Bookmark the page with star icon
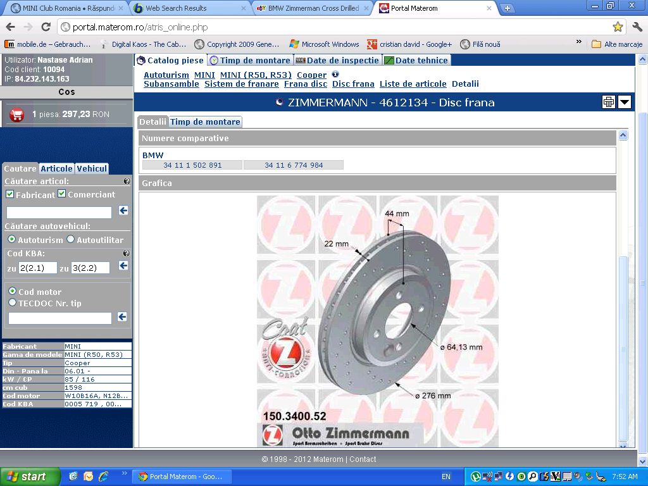 pyautogui.click(x=618, y=27)
